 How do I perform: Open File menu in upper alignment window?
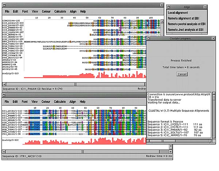pos(7,11)
